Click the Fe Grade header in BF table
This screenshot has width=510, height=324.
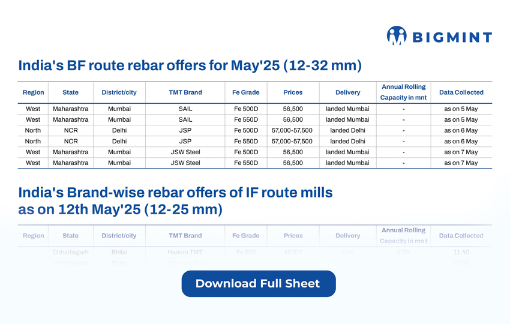(x=245, y=92)
